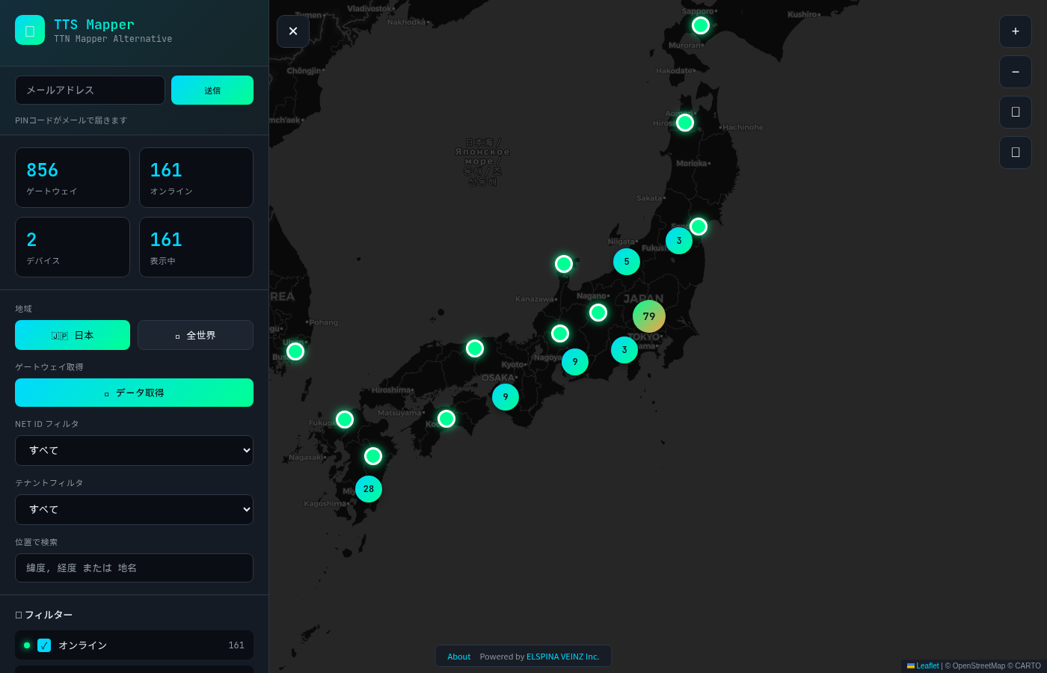Open the cluster marker labeled 28

(369, 489)
